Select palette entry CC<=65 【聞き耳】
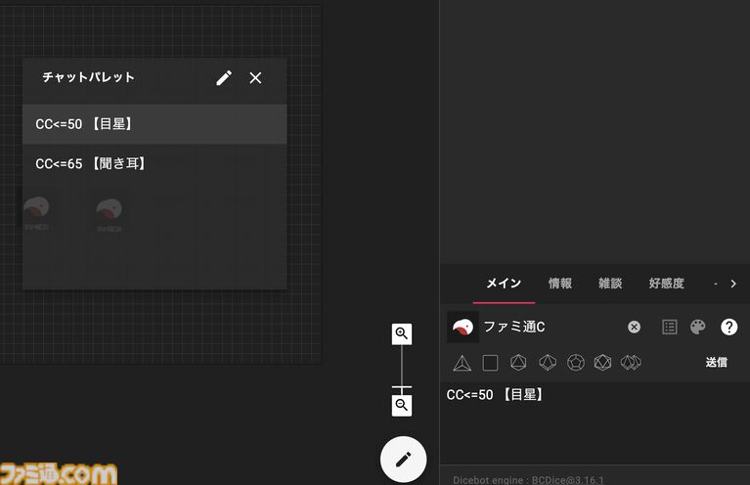This screenshot has width=750, height=485. point(154,163)
